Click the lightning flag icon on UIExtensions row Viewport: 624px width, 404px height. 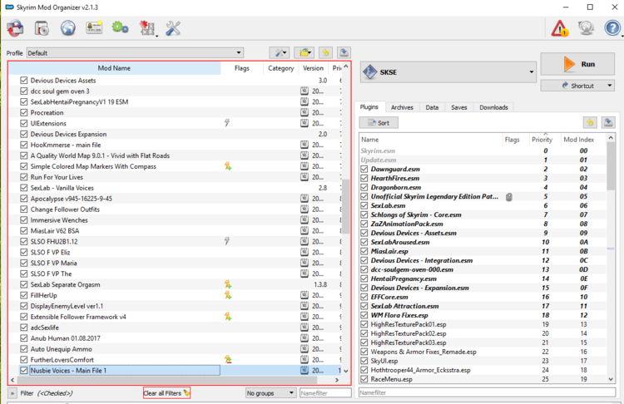[227, 123]
